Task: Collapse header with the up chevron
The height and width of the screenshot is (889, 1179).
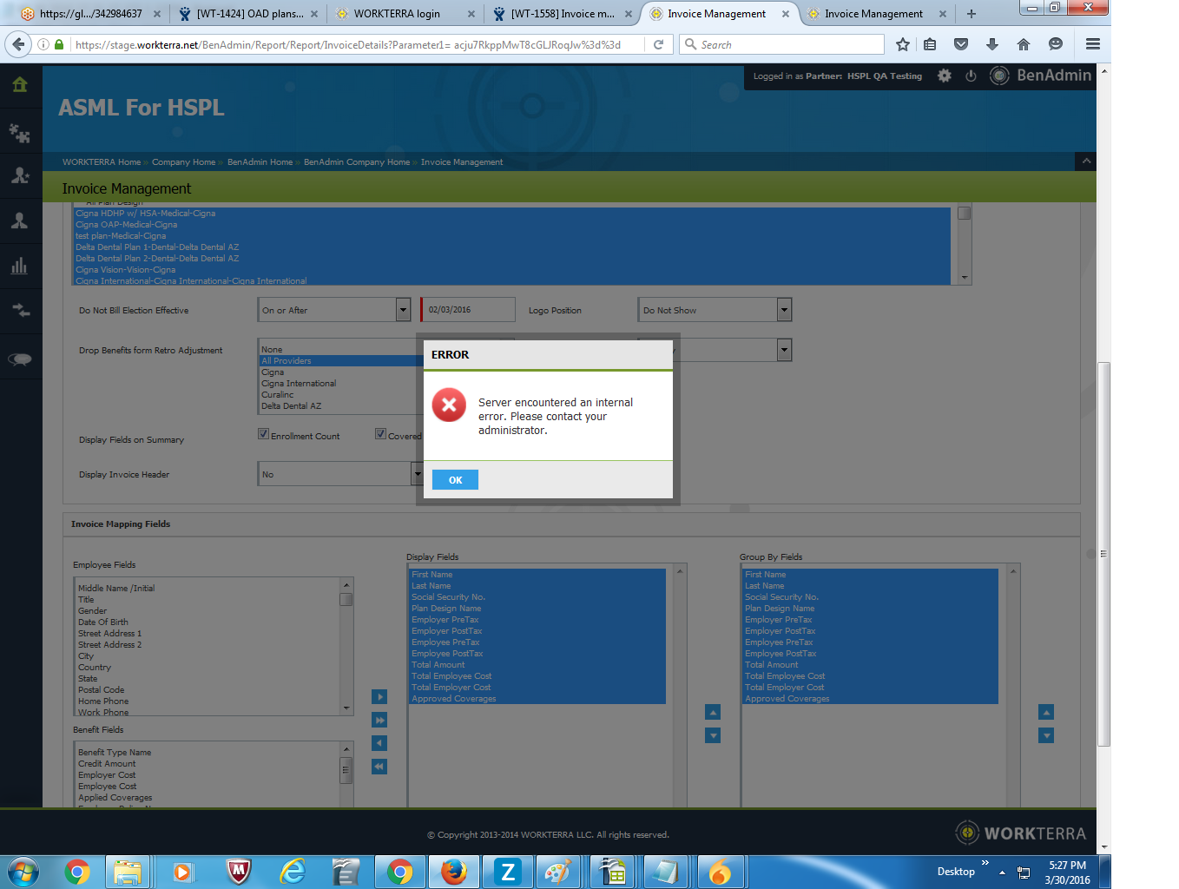Action: 1085,161
